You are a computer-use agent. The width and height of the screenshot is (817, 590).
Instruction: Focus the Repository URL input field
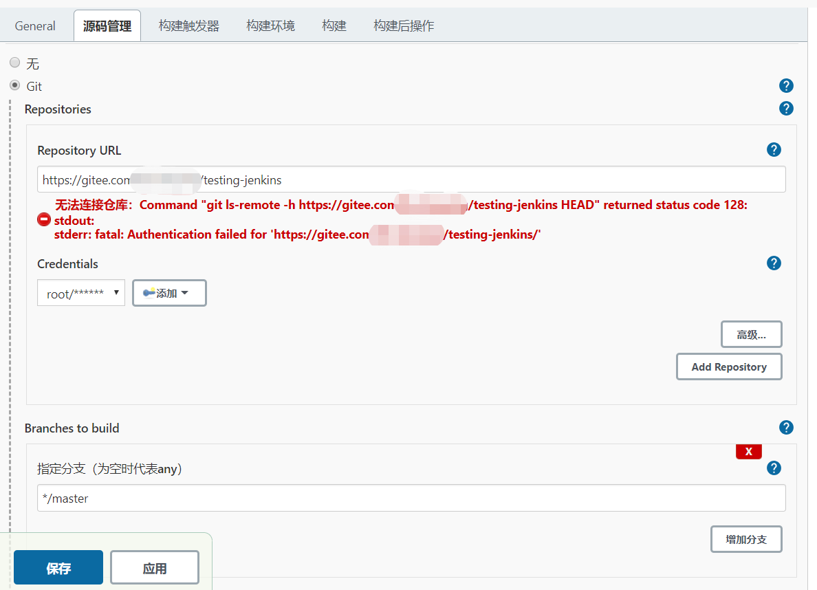411,179
